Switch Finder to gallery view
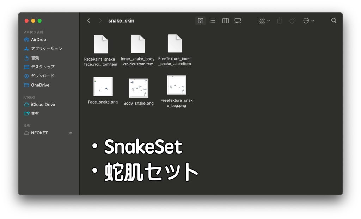The height and width of the screenshot is (219, 361). [238, 20]
